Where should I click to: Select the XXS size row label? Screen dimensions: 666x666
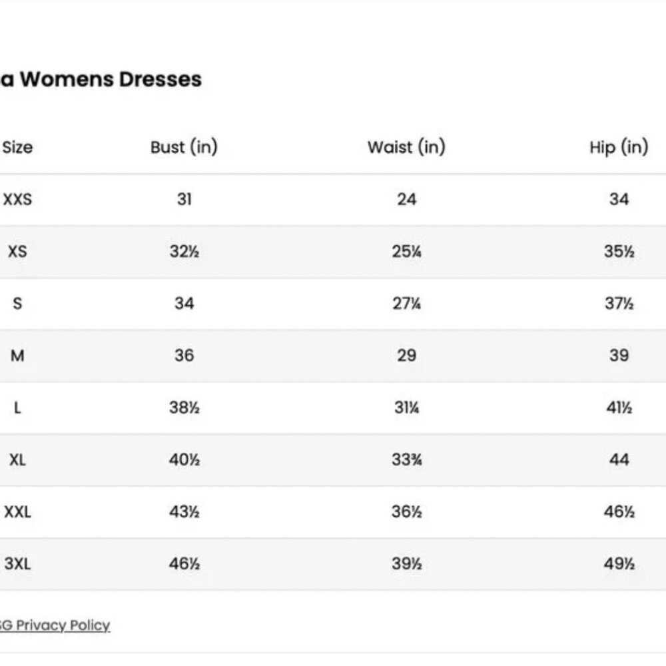tap(17, 199)
